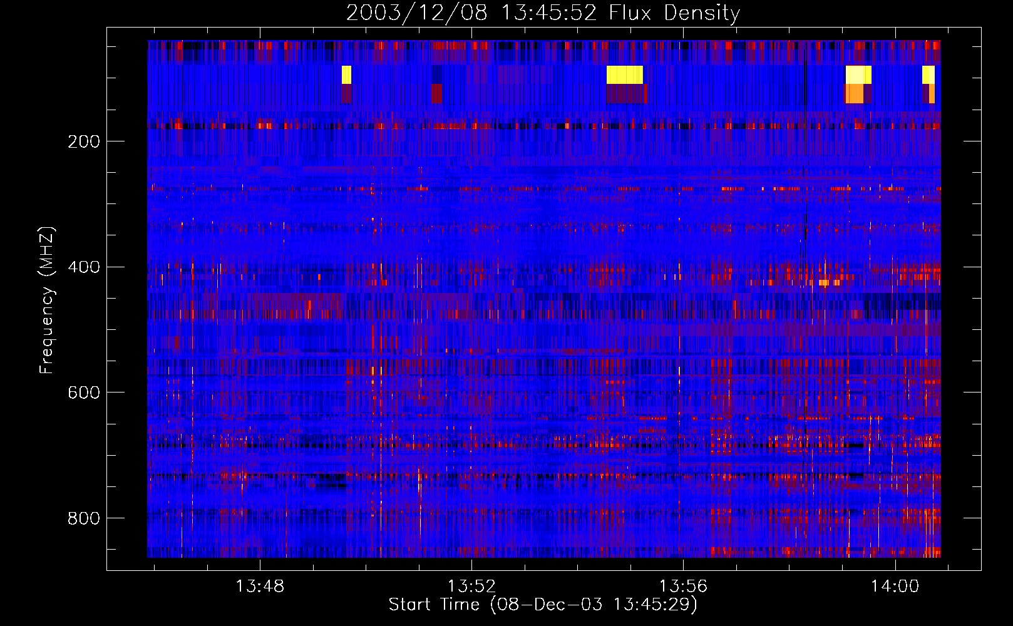Click the 14:00 time tick label
This screenshot has width=1013, height=626.
pyautogui.click(x=895, y=587)
